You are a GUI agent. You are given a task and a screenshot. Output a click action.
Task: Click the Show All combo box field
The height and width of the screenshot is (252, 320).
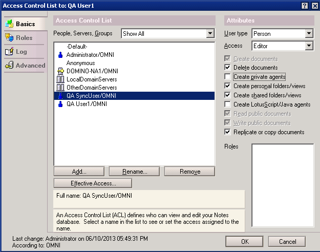(168, 33)
